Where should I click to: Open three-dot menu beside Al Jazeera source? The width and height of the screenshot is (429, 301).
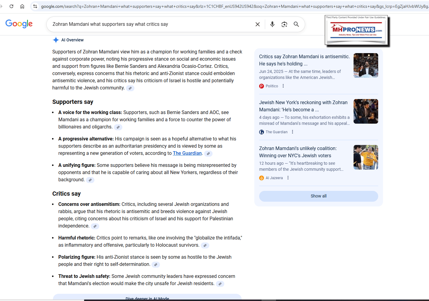point(288,178)
